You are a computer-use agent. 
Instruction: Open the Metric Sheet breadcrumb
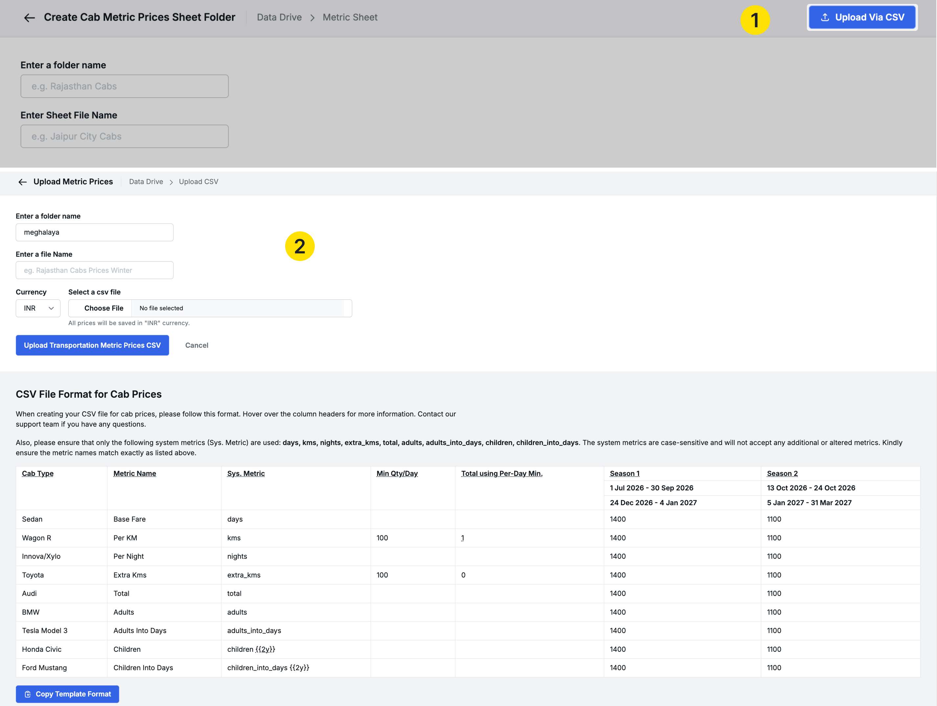tap(350, 17)
